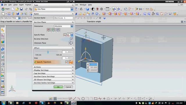The height and width of the screenshot is (105, 186).
Task: Set section plane to X axis
Action: tap(49, 30)
